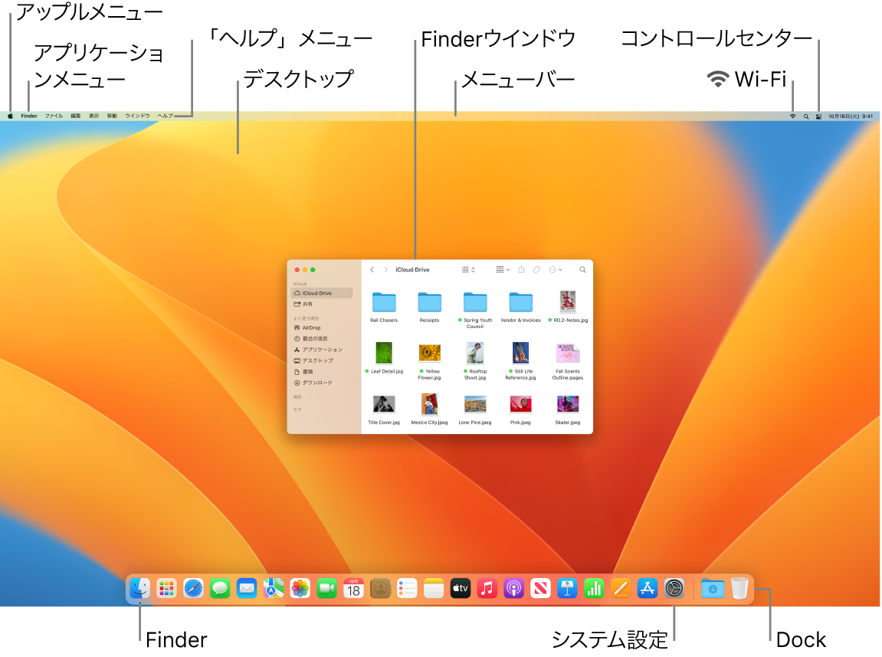Go back using the Finder back arrow
The image size is (882, 657).
pyautogui.click(x=372, y=269)
